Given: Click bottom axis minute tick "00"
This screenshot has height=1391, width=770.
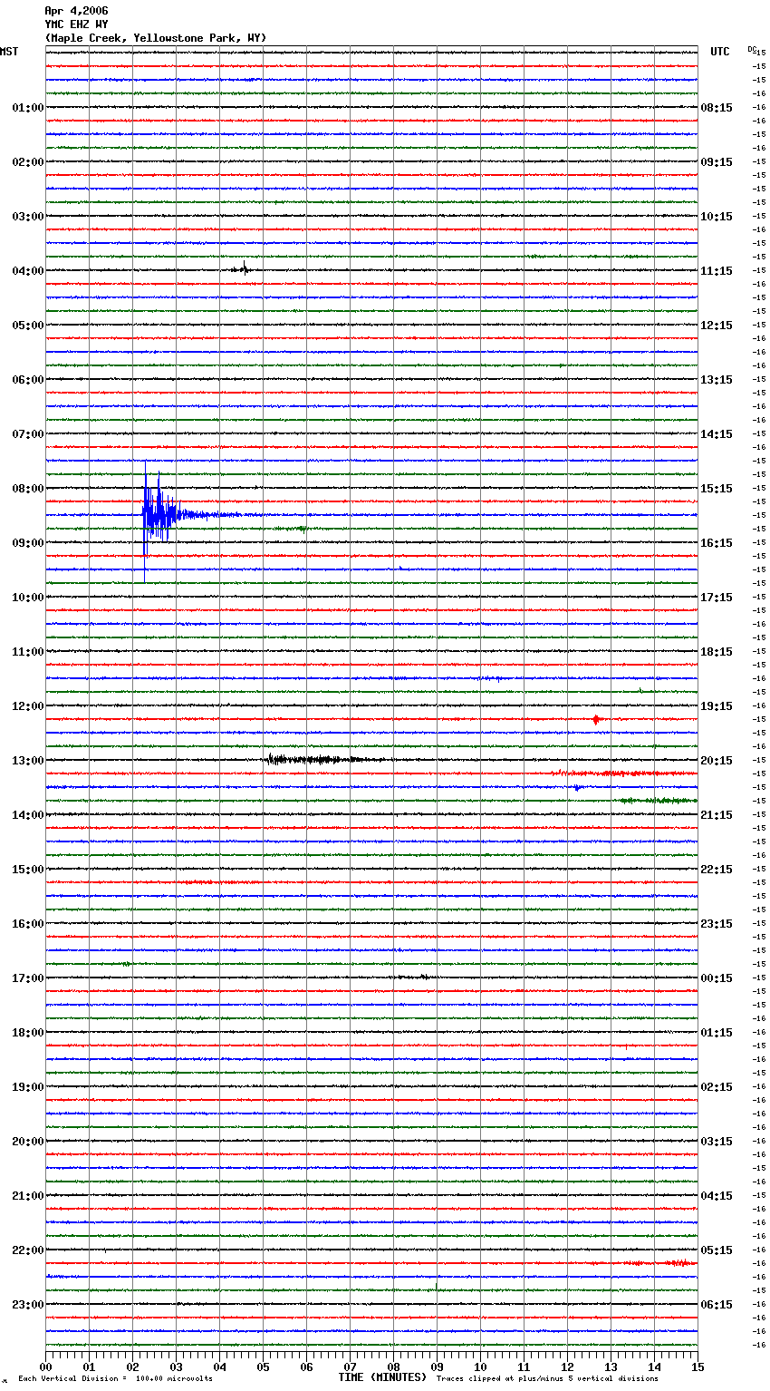Looking at the screenshot, I should pyautogui.click(x=45, y=1367).
